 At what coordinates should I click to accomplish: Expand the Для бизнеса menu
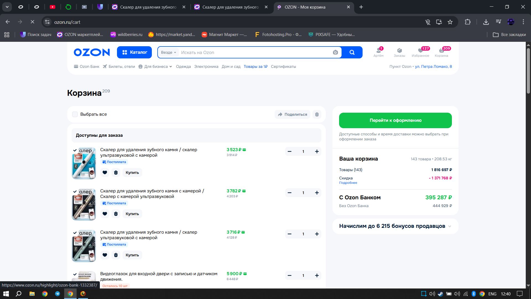pyautogui.click(x=156, y=66)
